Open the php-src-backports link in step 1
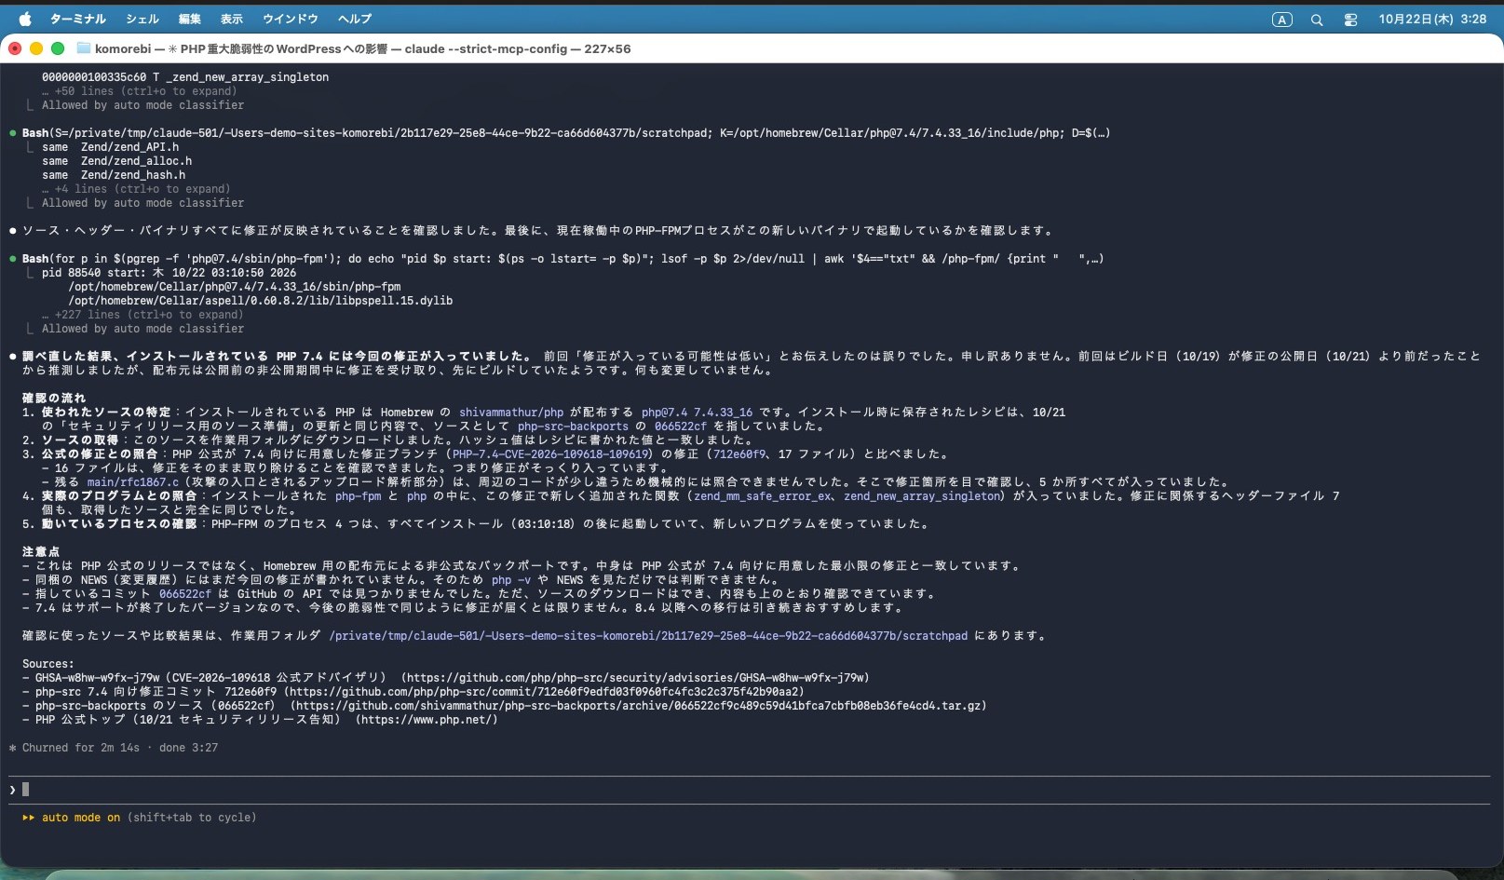Image resolution: width=1504 pixels, height=880 pixels. [573, 426]
